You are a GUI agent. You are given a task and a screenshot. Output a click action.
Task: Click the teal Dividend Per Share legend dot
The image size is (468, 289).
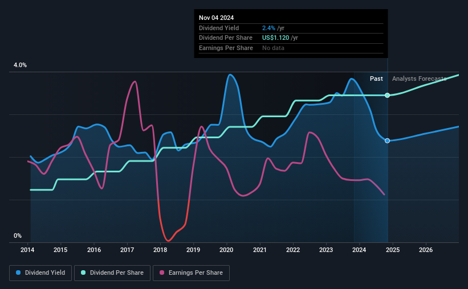click(83, 273)
